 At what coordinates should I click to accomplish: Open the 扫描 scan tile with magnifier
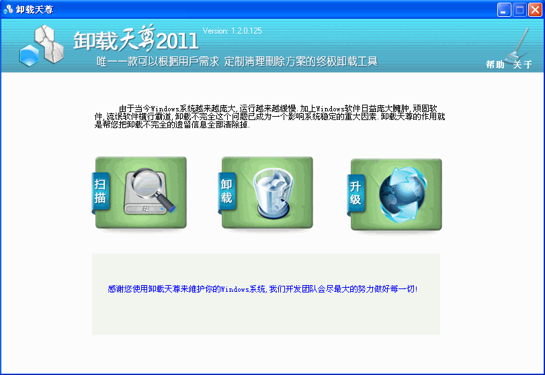pos(139,193)
